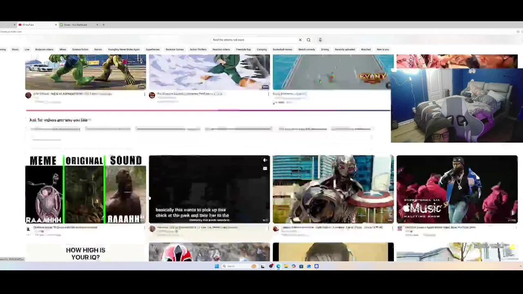This screenshot has height=294, width=523.
Task: Select the Bodycam videos chip
Action: pyautogui.click(x=44, y=49)
